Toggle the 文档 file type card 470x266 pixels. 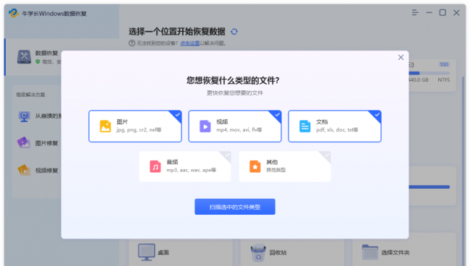(335, 126)
